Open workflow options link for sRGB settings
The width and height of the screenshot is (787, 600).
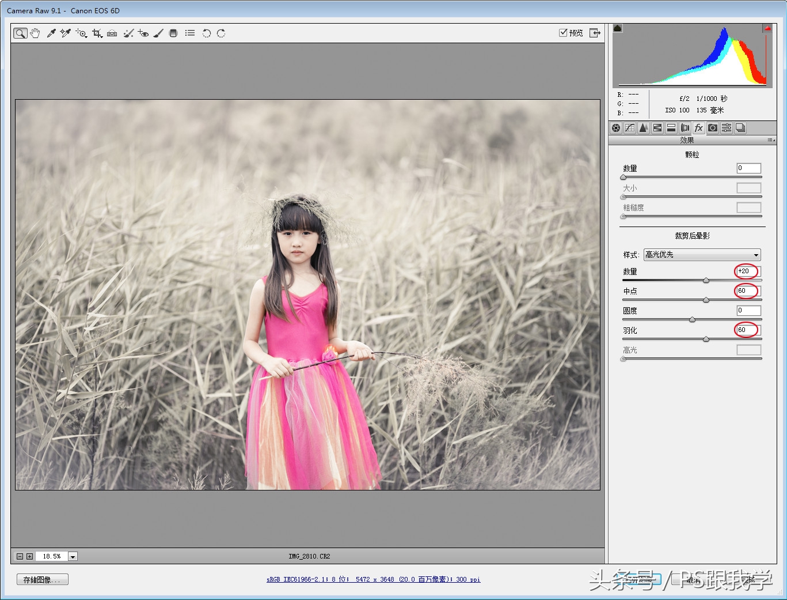point(373,580)
